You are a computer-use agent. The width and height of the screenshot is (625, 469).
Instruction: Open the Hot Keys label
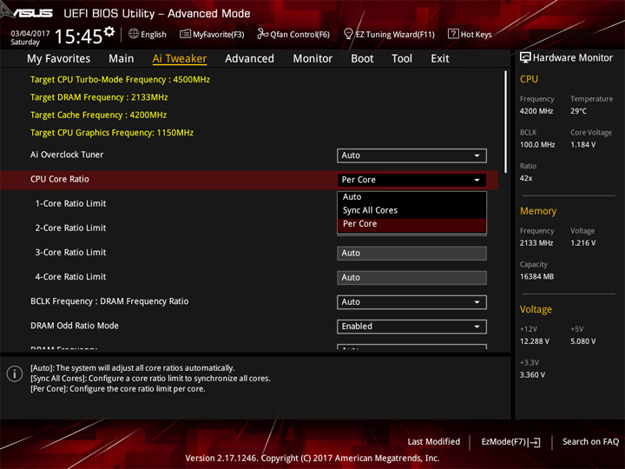coord(477,35)
